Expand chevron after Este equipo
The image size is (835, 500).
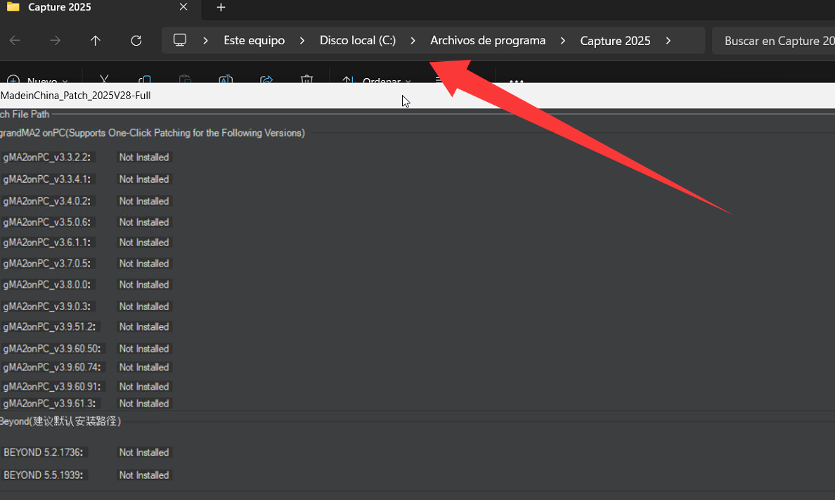click(302, 41)
